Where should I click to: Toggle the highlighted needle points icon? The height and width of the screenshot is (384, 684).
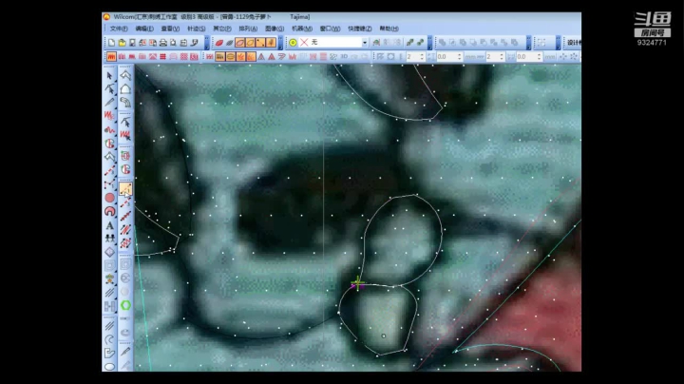coord(271,43)
